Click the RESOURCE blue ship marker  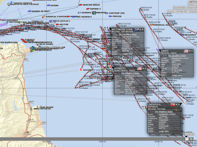[x=182, y=35]
